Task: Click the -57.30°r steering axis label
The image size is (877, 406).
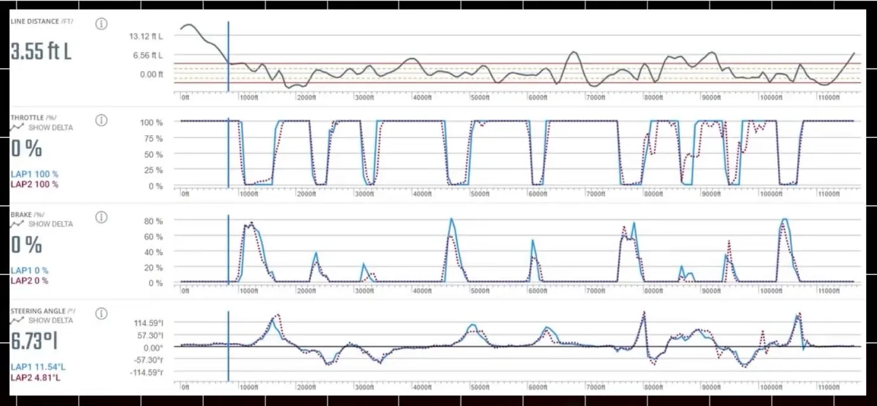Action: (148, 360)
